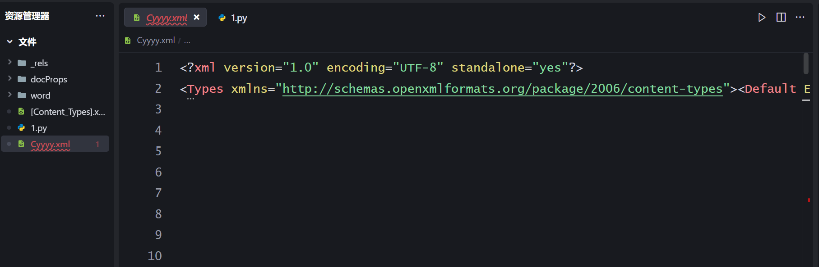
Task: Click the XML file icon on Cyyyy.xml tab
Action: click(x=137, y=18)
